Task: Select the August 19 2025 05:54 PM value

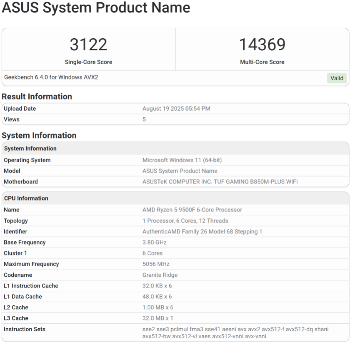Action: pyautogui.click(x=176, y=109)
